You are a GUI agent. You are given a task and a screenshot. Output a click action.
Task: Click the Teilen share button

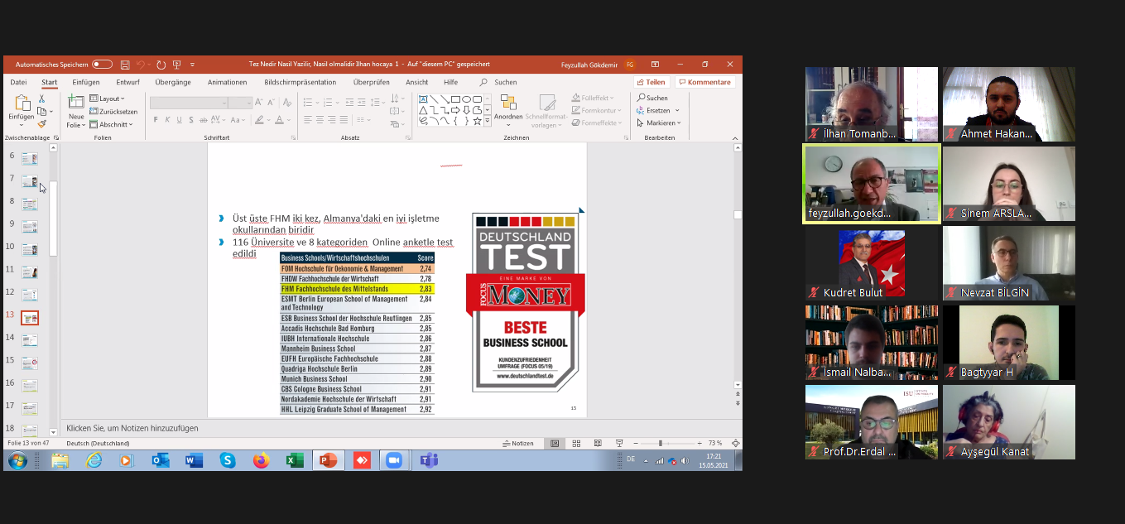(x=651, y=83)
